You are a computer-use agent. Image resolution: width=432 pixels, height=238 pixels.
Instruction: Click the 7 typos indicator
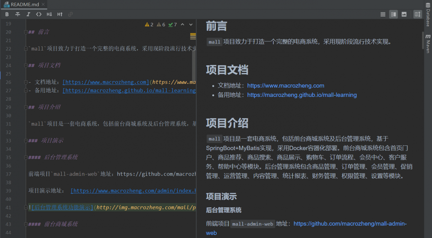(x=173, y=25)
